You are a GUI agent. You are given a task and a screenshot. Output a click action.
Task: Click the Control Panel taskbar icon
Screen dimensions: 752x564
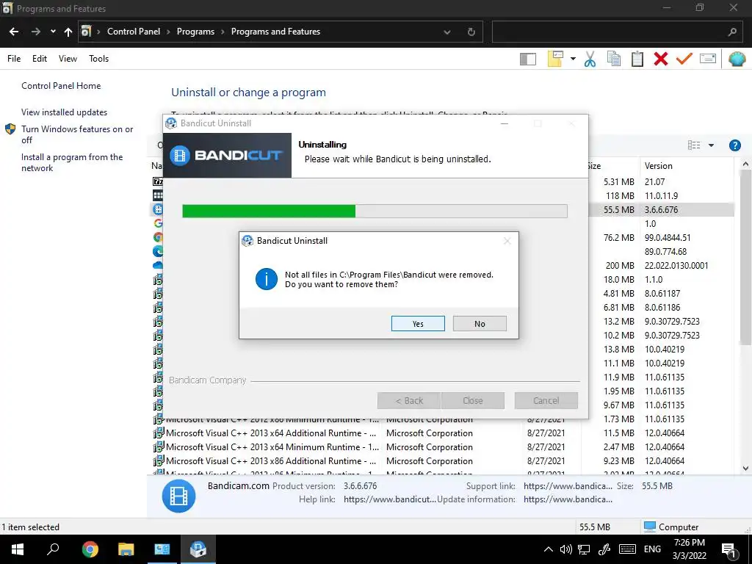pos(162,549)
